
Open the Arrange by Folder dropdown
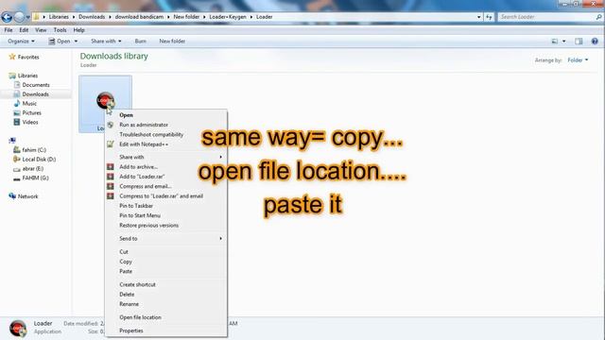578,60
